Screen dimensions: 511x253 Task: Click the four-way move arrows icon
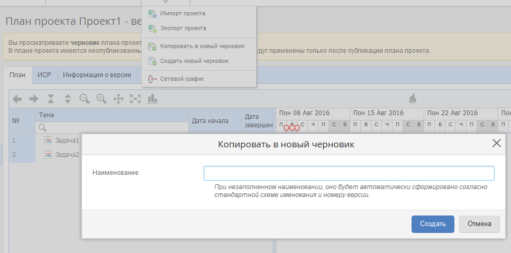118,98
